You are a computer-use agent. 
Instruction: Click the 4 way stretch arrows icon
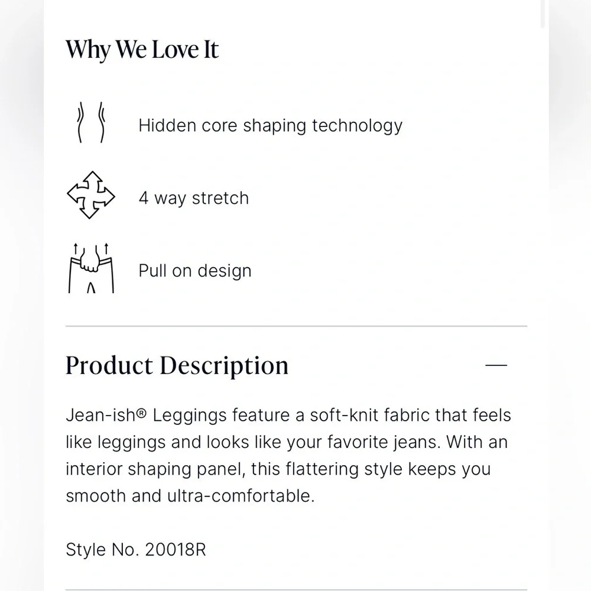[x=90, y=196]
